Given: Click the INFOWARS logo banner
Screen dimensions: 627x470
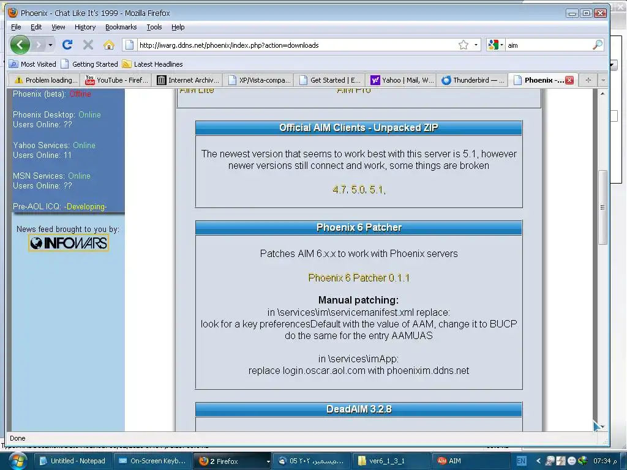Looking at the screenshot, I should [69, 242].
